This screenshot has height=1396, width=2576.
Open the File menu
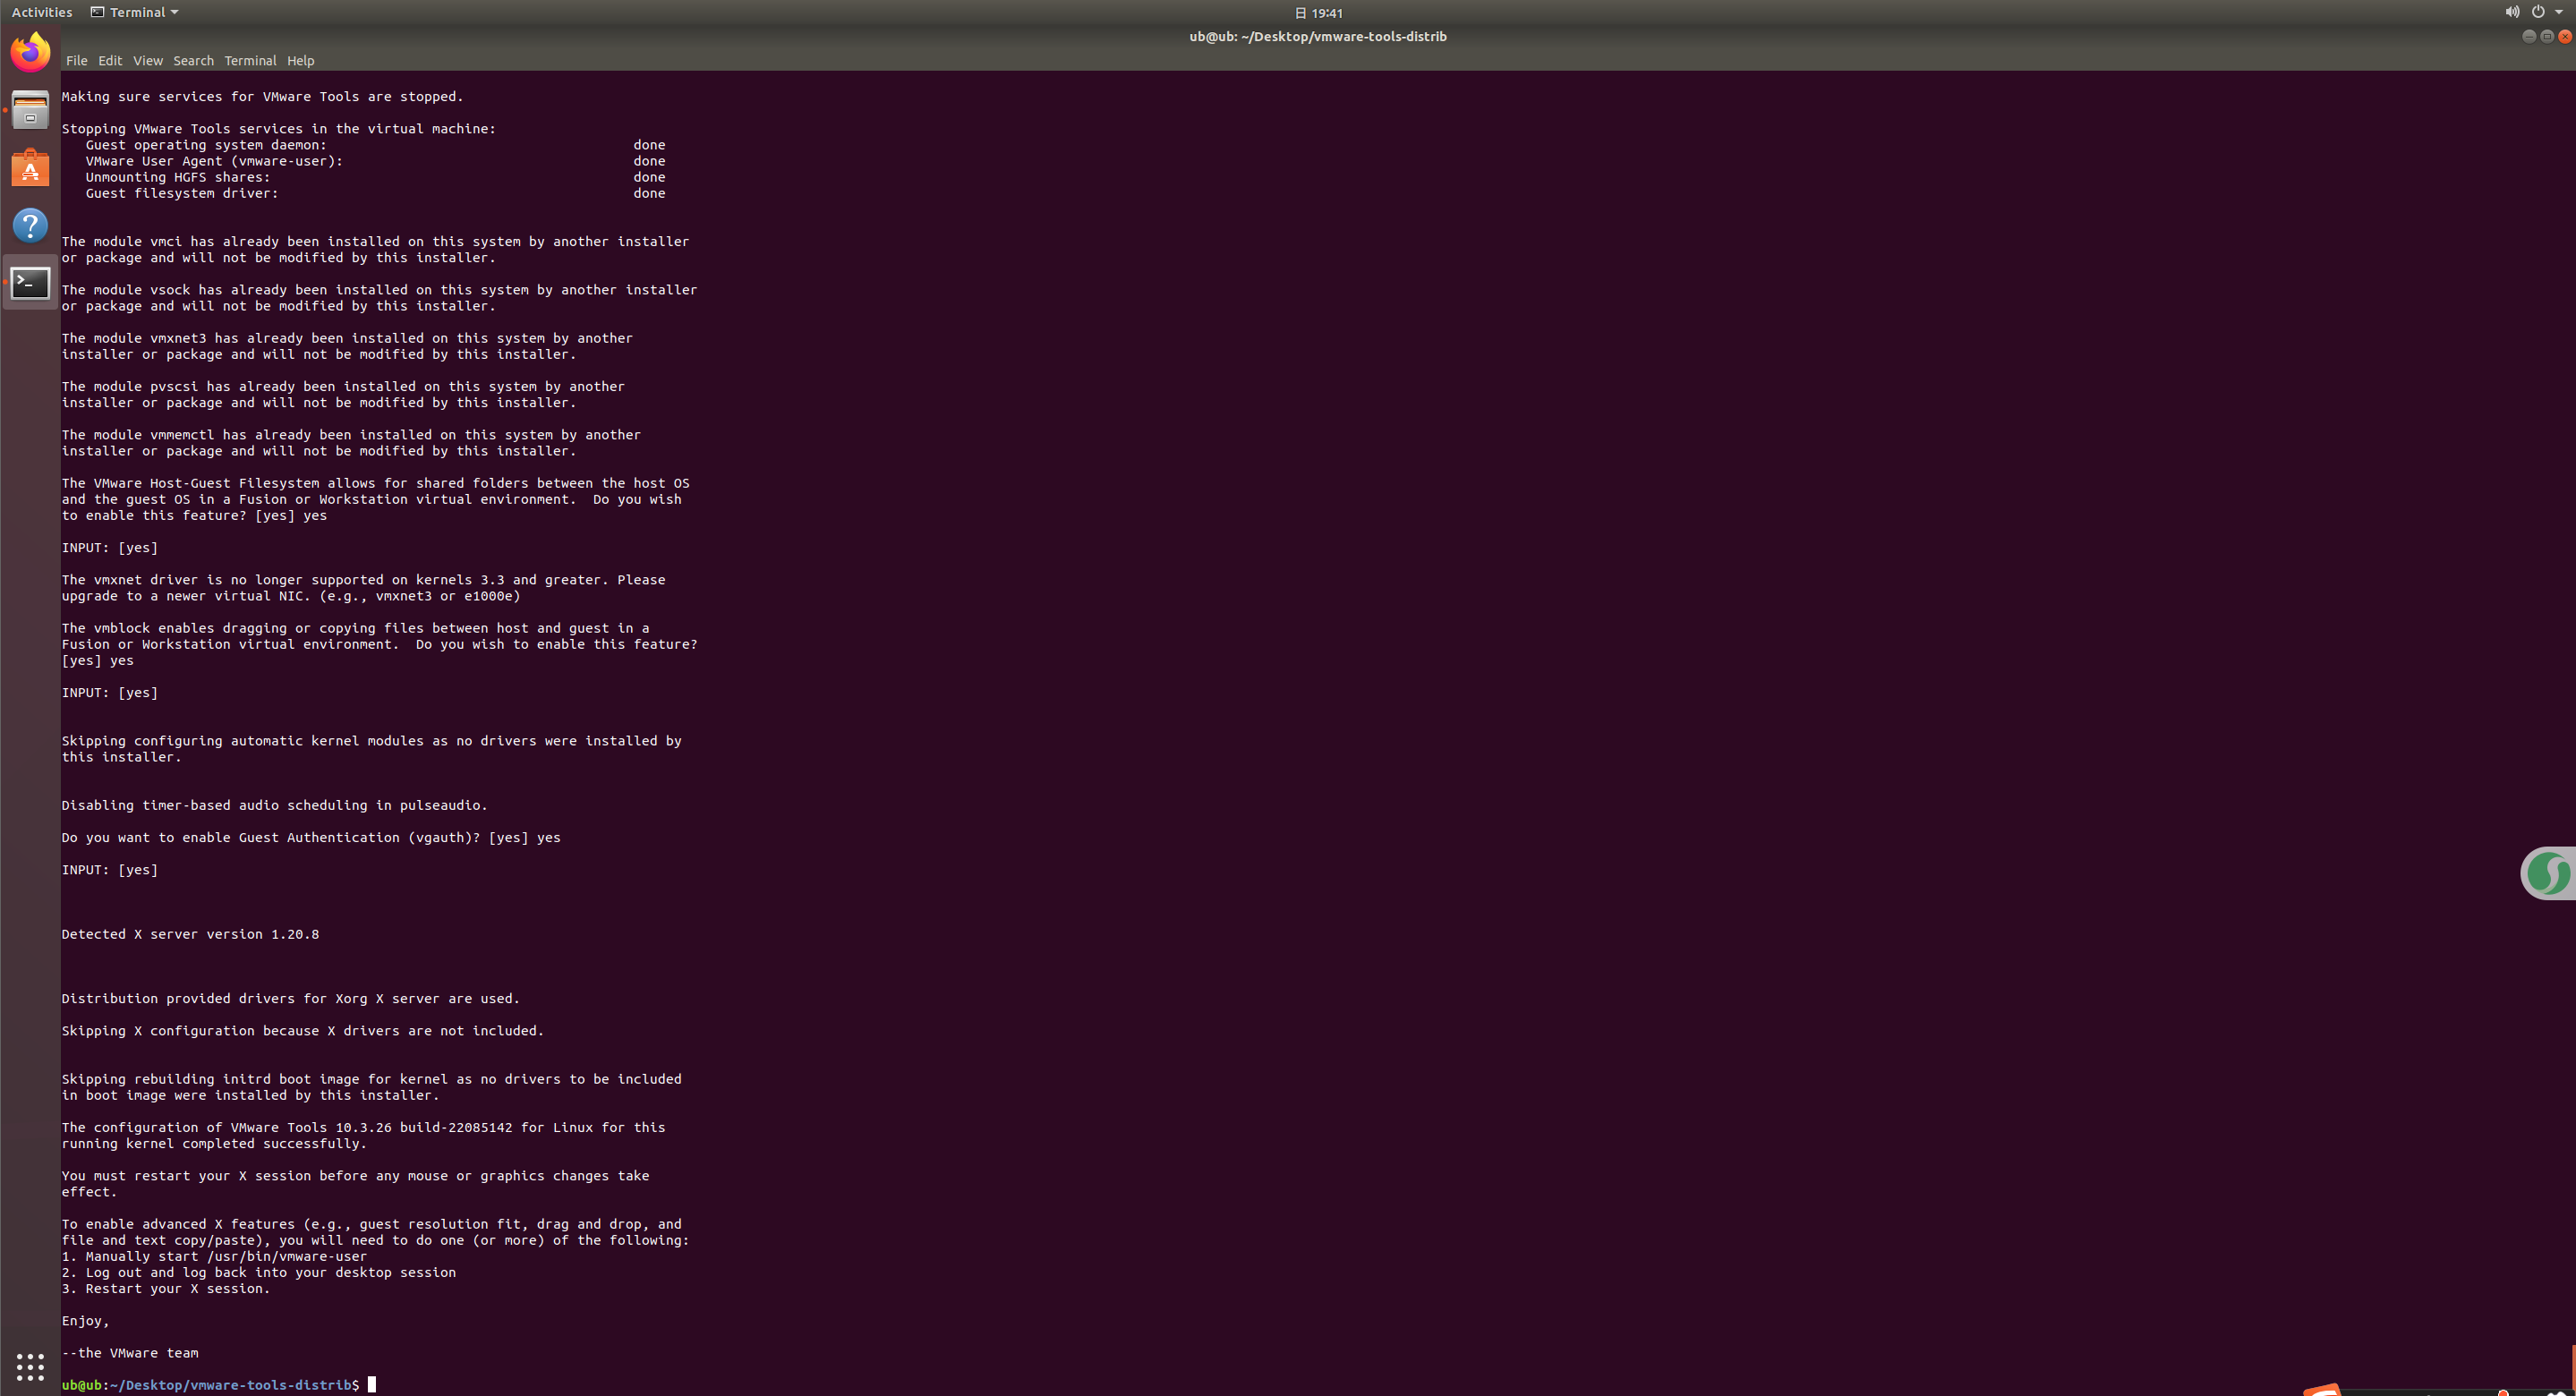[76, 61]
